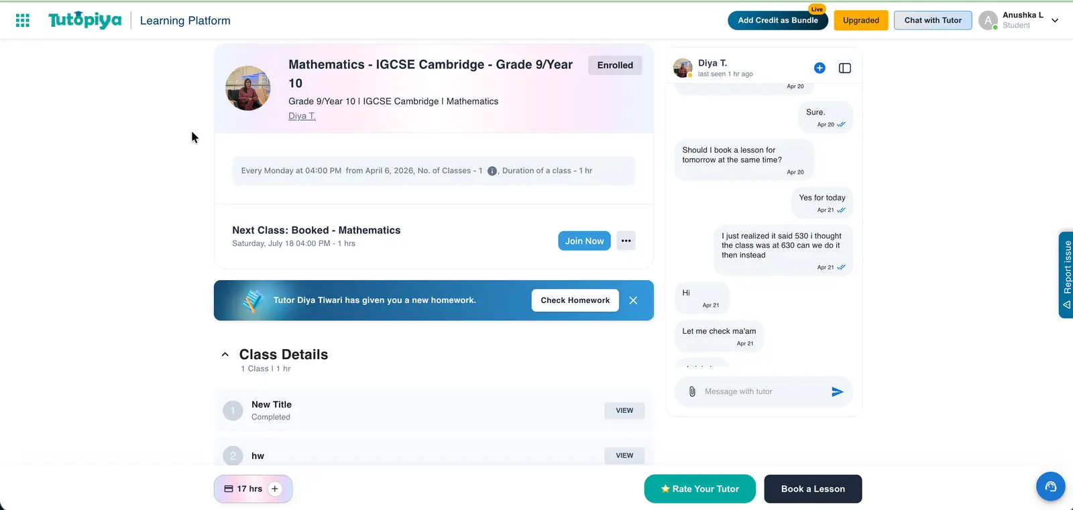
Task: Click Check Homework button
Action: coord(575,300)
